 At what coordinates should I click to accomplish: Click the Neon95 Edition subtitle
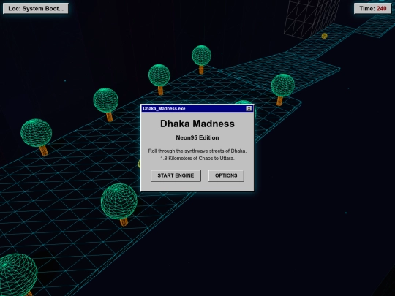(197, 137)
